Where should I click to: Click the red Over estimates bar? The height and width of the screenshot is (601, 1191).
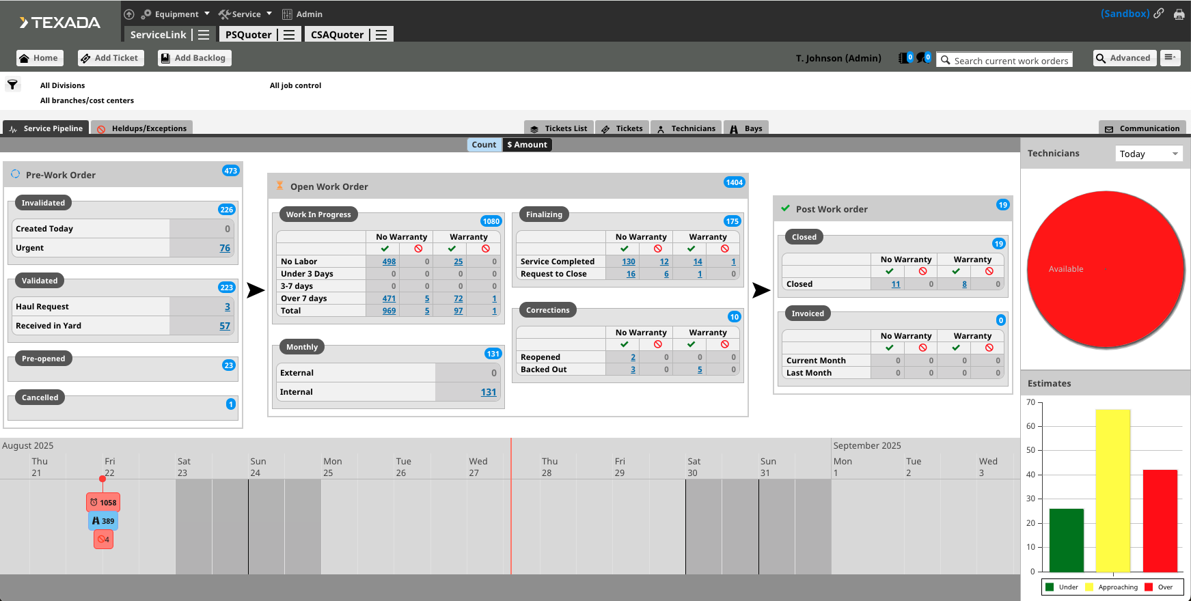coord(1160,520)
